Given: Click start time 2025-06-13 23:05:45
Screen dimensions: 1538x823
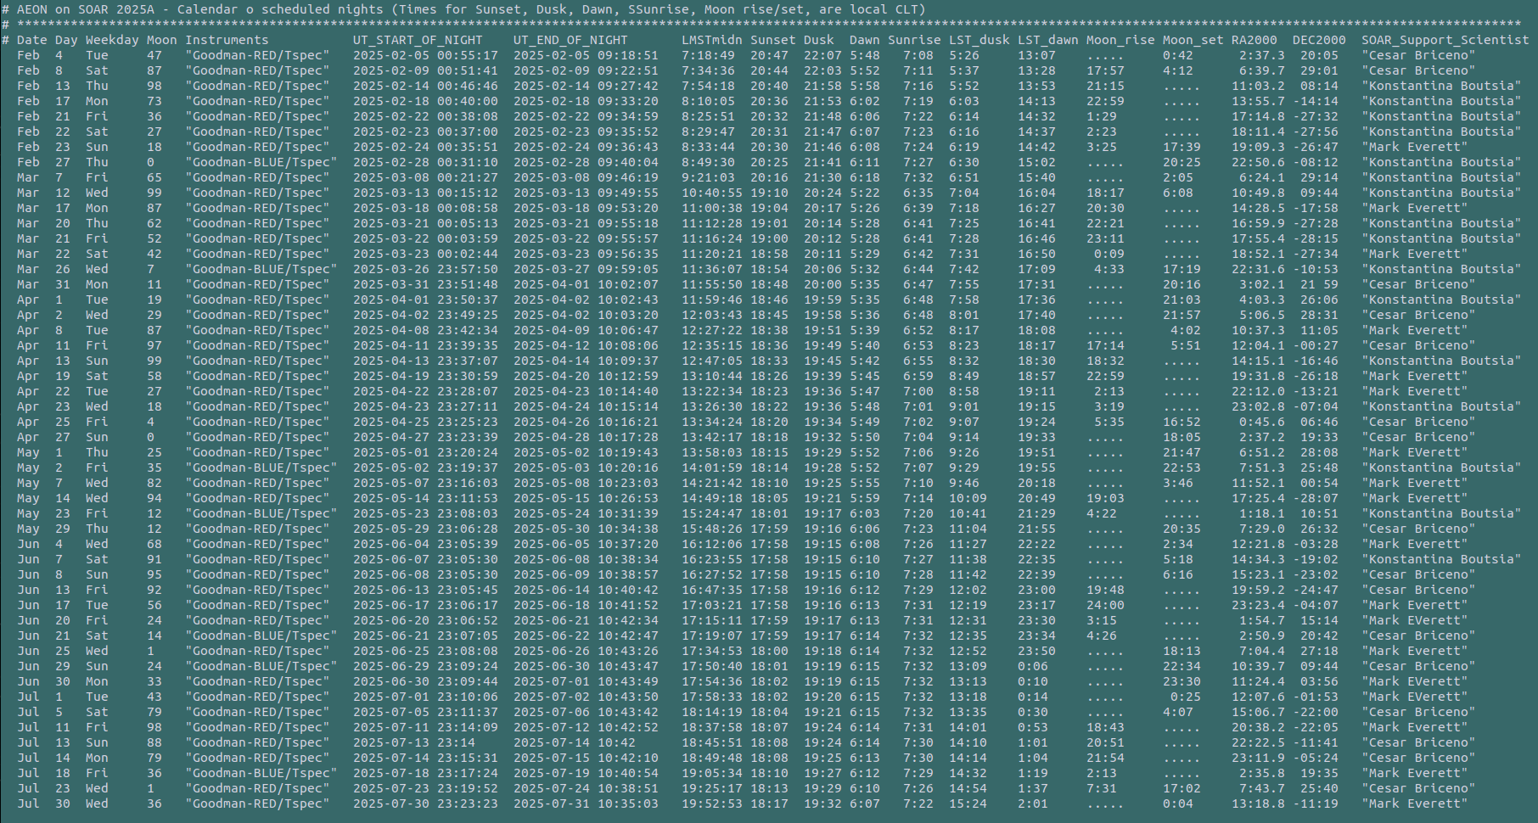Looking at the screenshot, I should click(425, 590).
